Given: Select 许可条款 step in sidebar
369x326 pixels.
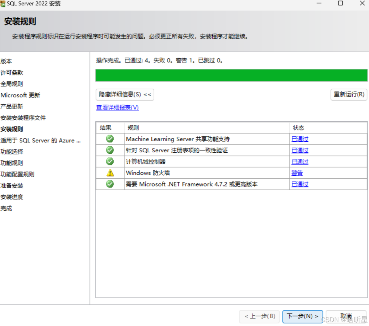Looking at the screenshot, I should (12, 73).
